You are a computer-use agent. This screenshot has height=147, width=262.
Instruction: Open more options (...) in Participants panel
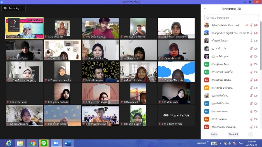point(250,135)
